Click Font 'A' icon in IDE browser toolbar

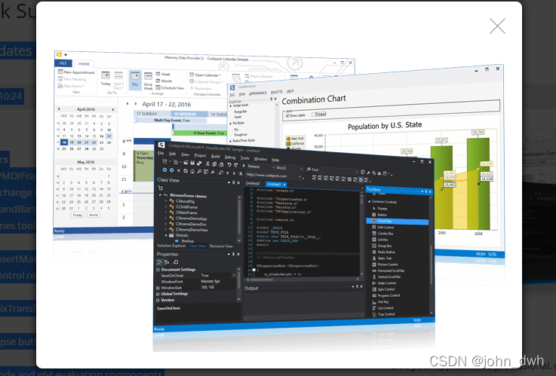[241, 173]
